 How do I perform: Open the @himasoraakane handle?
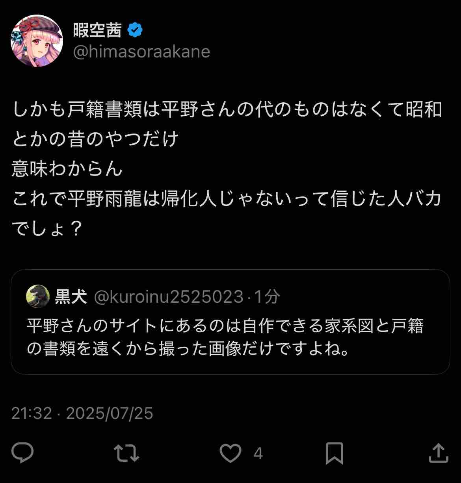click(x=141, y=52)
